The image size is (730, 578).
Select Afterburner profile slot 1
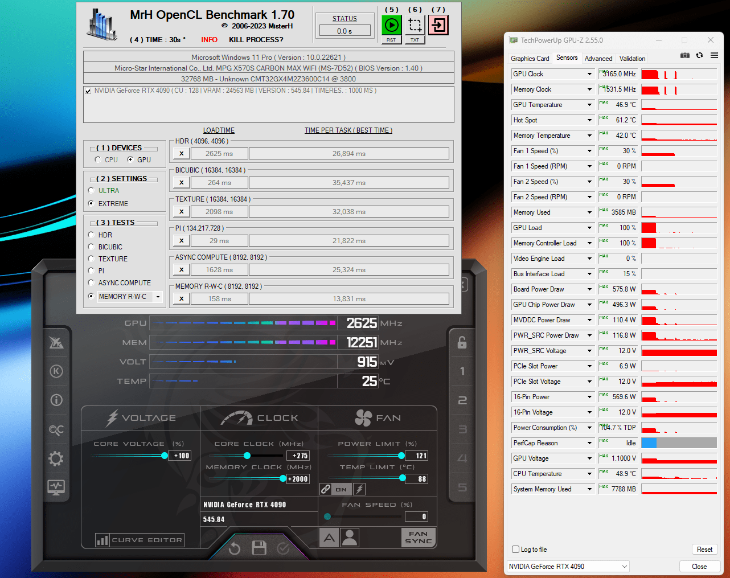click(462, 371)
